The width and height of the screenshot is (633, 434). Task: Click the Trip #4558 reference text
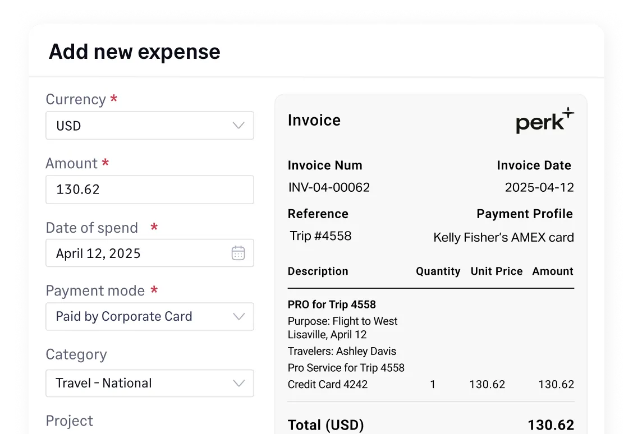[x=319, y=236]
